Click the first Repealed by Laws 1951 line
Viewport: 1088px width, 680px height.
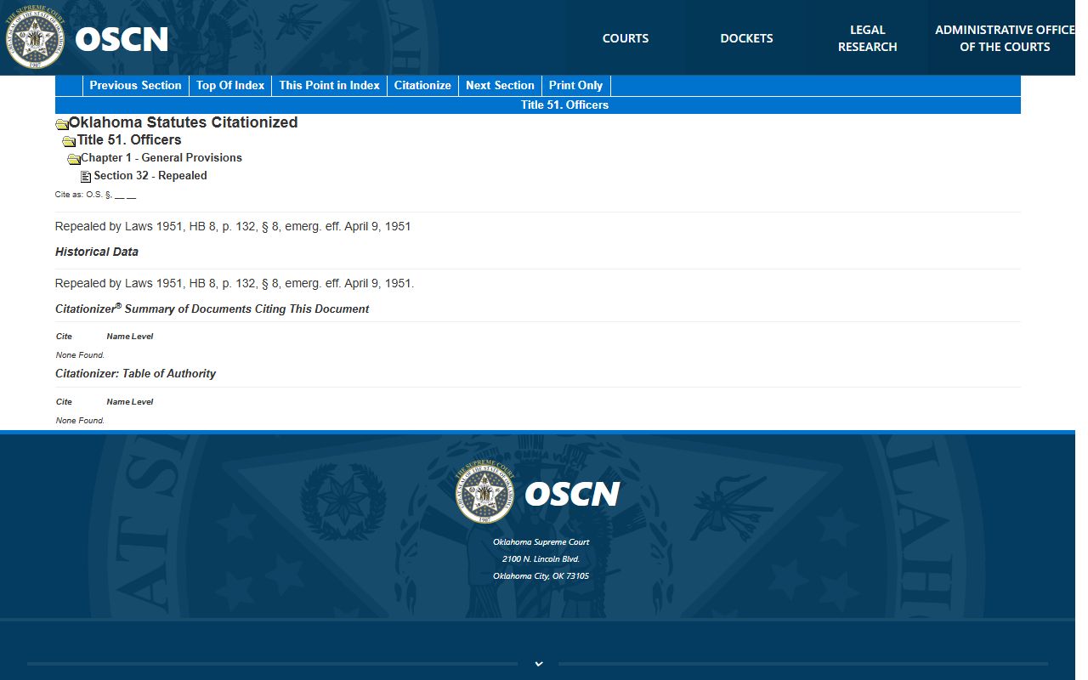(x=233, y=227)
